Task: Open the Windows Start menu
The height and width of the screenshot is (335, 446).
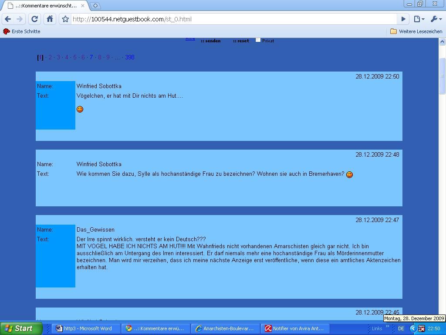Action: pos(20,328)
